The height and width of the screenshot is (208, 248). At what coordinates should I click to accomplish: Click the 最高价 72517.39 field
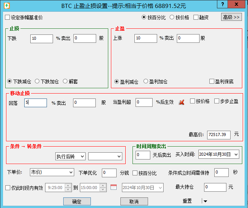tap(219, 135)
